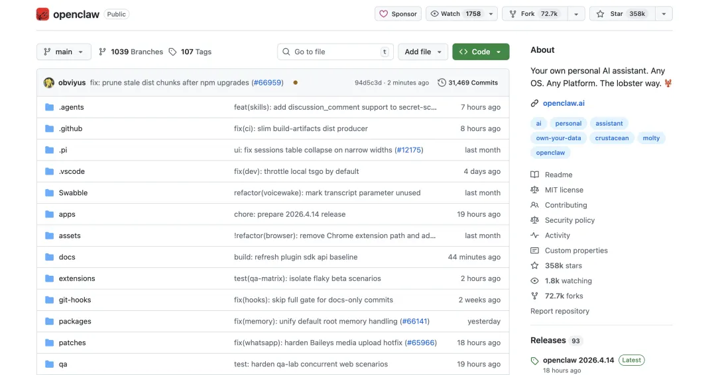Toggle Watch for this repository

tap(455, 14)
